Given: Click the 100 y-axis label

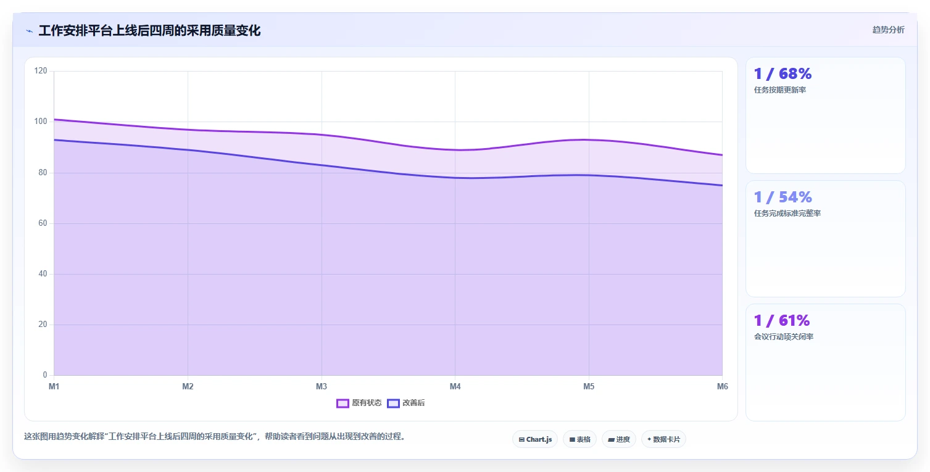Looking at the screenshot, I should (x=41, y=122).
